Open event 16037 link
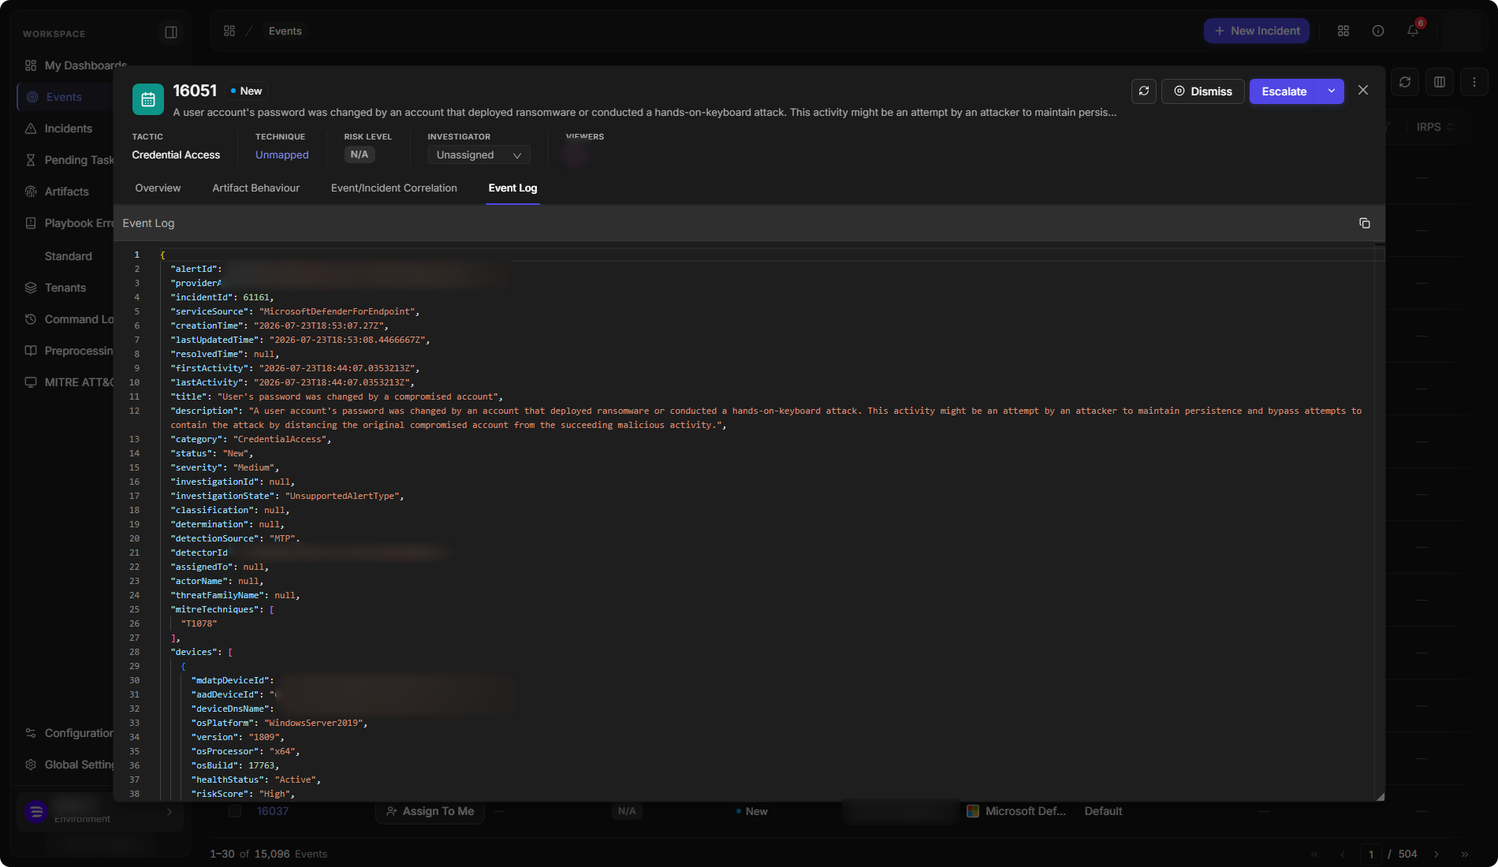 tap(273, 811)
